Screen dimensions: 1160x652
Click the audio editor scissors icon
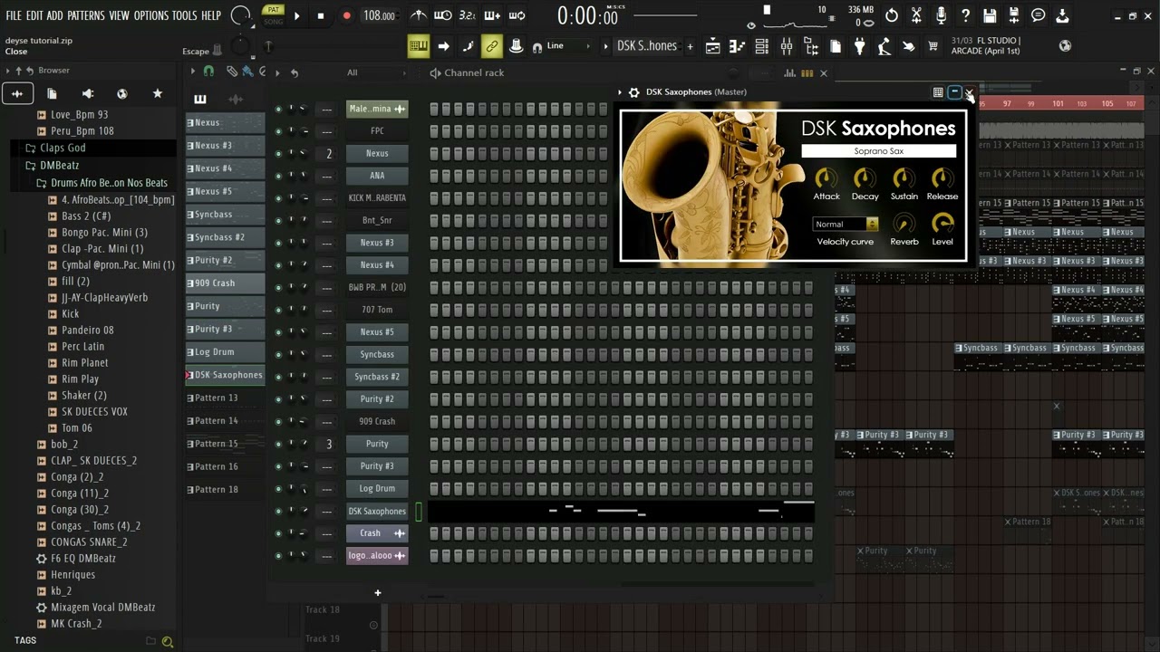click(x=916, y=15)
